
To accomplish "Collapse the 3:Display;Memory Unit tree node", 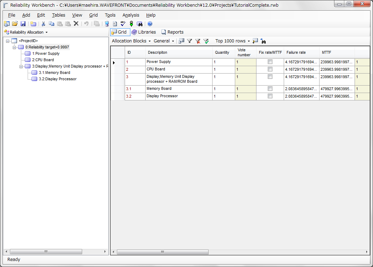I will (21, 66).
